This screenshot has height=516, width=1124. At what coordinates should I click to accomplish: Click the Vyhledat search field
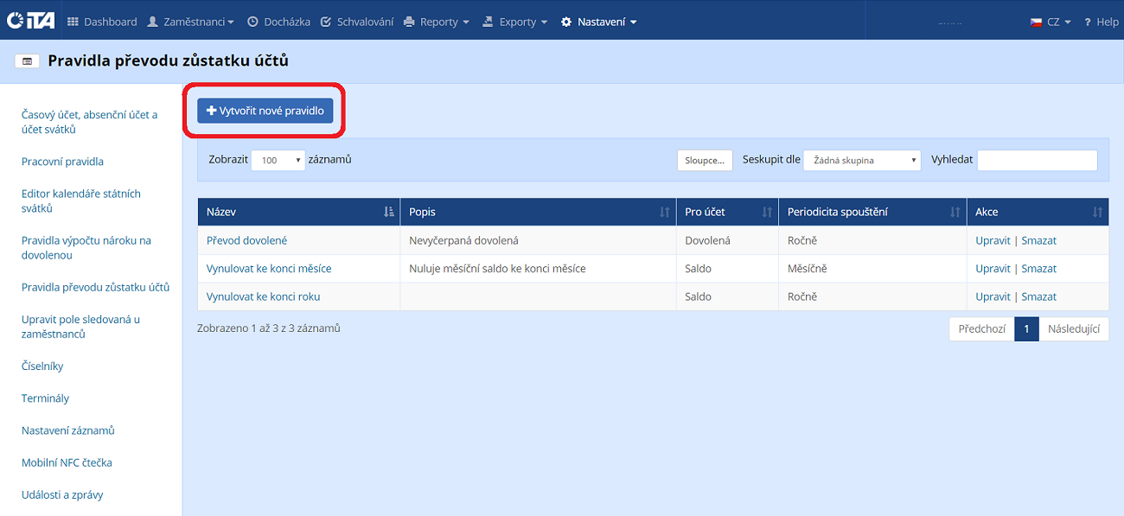pos(1036,160)
